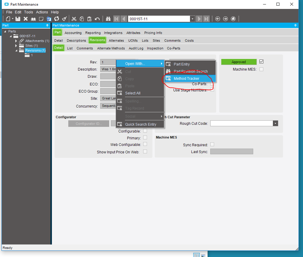Viewport: 303px width, 257px height.
Task: Toggle the Machine MES checkbox
Action: pyautogui.click(x=261, y=69)
